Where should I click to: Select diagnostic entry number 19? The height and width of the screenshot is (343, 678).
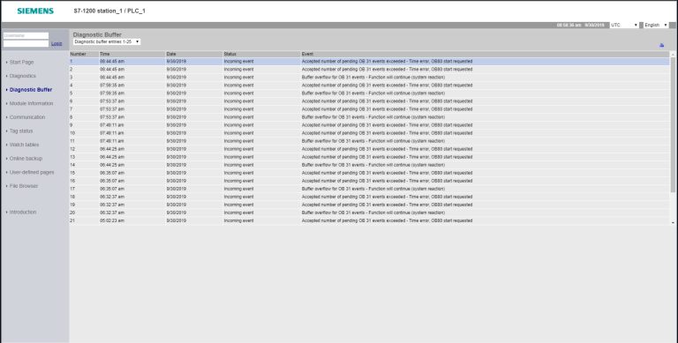click(x=369, y=205)
